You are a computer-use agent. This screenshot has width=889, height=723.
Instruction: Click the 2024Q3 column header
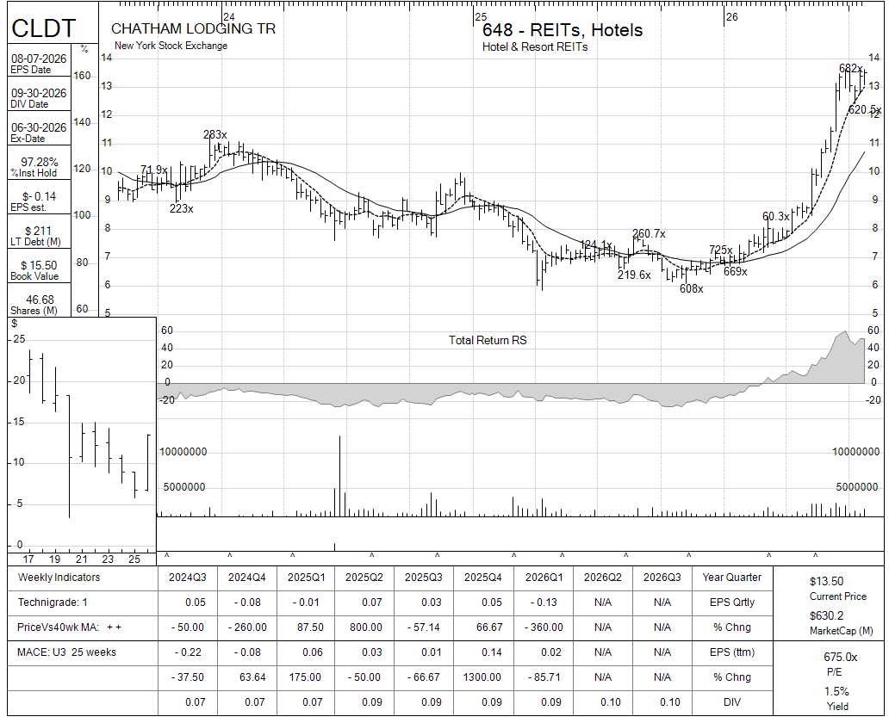[188, 578]
